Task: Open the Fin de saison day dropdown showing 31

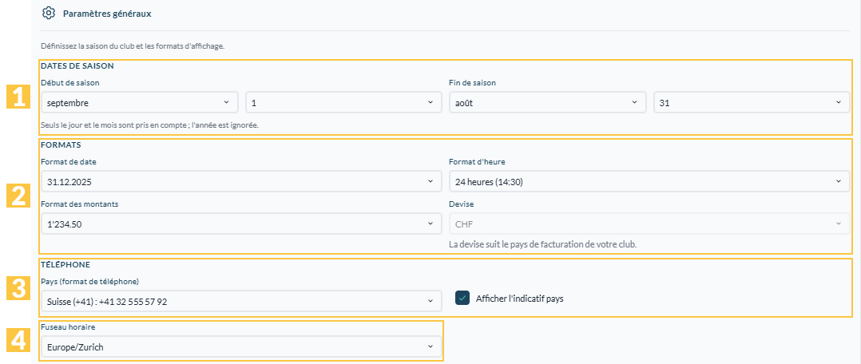Action: 752,103
